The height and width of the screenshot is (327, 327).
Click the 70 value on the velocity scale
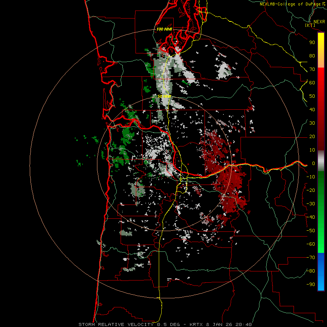point(312,69)
